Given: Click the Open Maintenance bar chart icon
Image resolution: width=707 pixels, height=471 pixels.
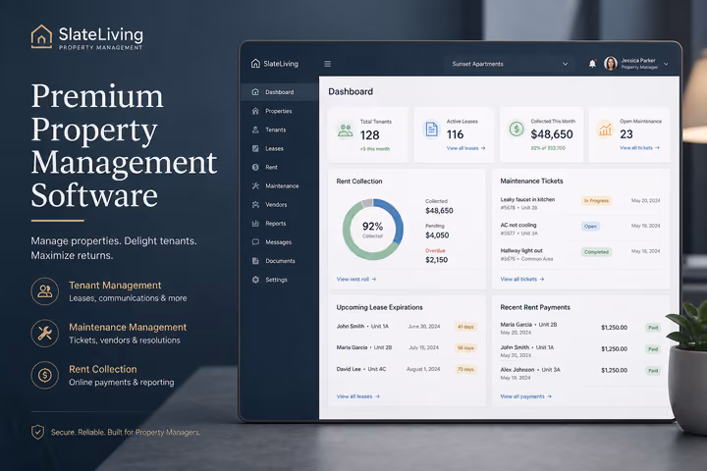Looking at the screenshot, I should click(x=605, y=130).
